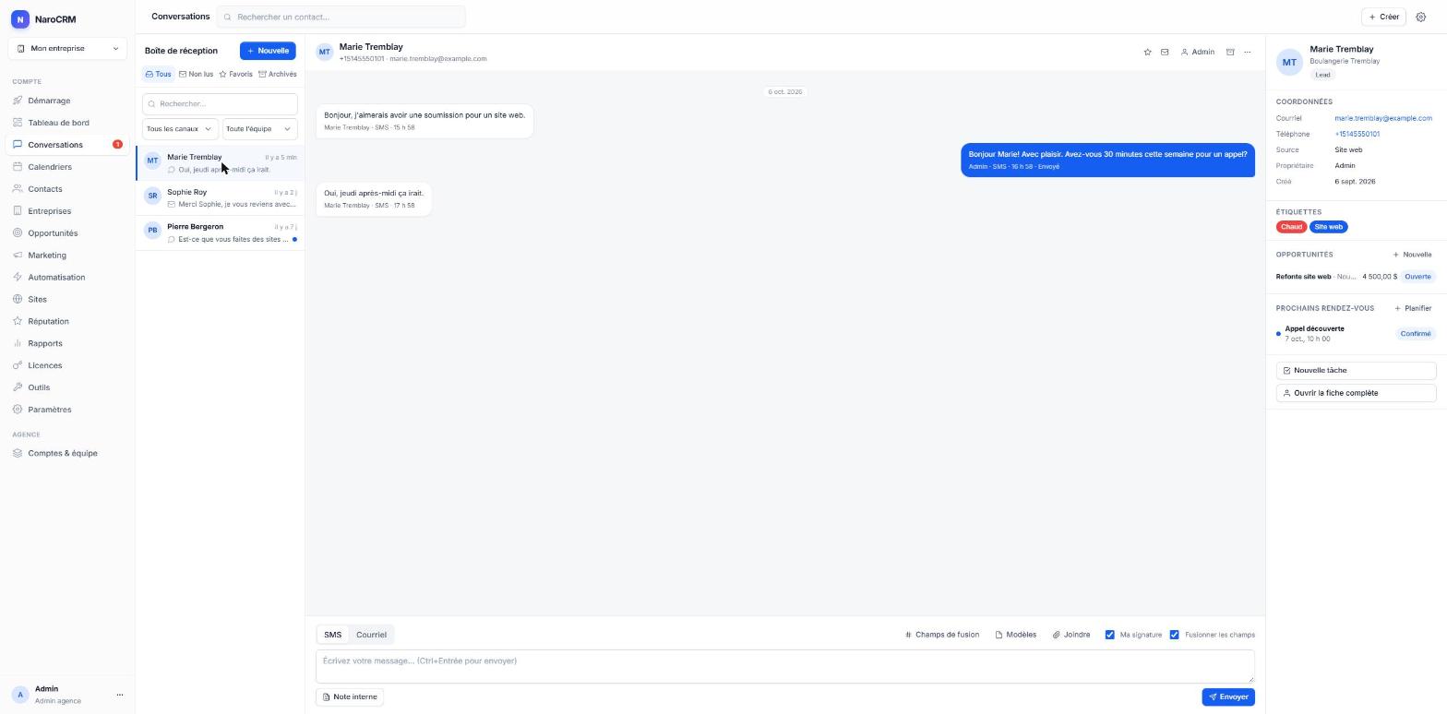
Task: Click the Ouvrir la fiche complète button
Action: (x=1357, y=393)
